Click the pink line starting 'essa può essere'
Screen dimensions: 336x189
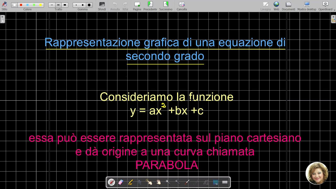tap(165, 138)
